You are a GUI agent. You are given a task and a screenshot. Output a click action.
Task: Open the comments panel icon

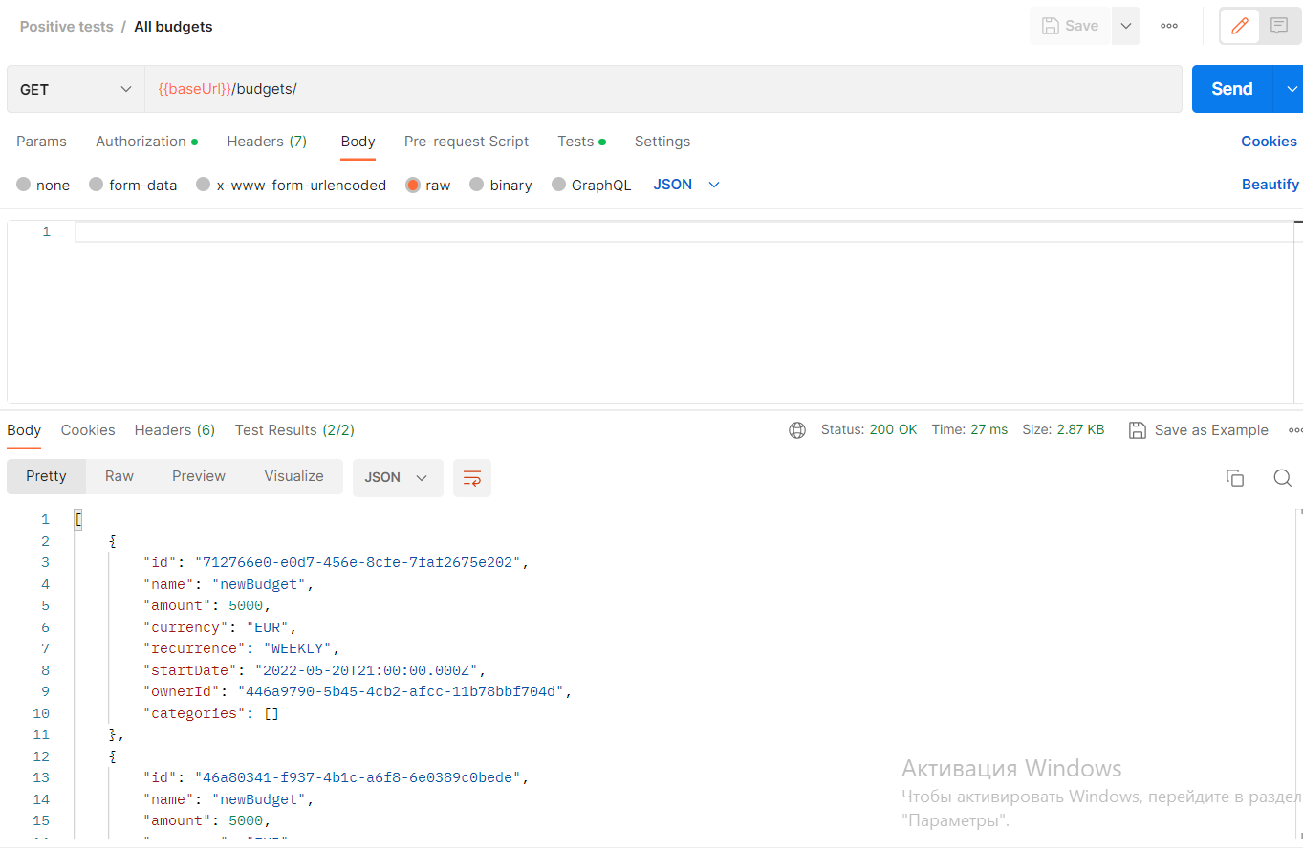tap(1279, 26)
